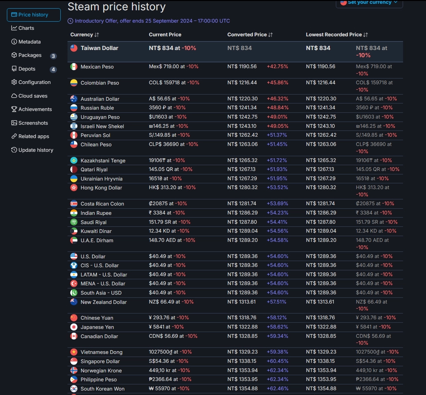Click the Introductory Offer clock icon

pyautogui.click(x=71, y=21)
